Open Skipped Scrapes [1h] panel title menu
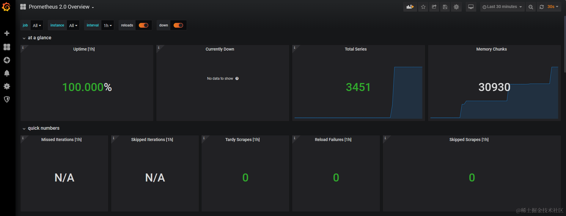The height and width of the screenshot is (216, 566). [469, 140]
